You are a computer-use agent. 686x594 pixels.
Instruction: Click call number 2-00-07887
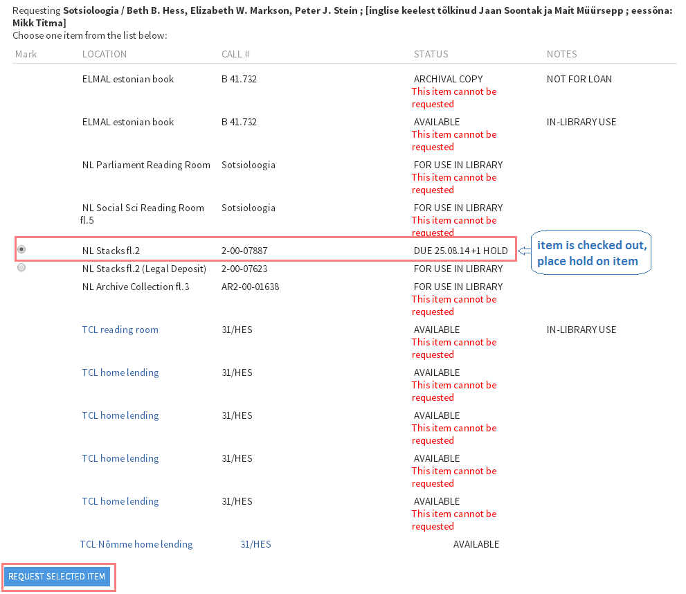click(x=244, y=251)
